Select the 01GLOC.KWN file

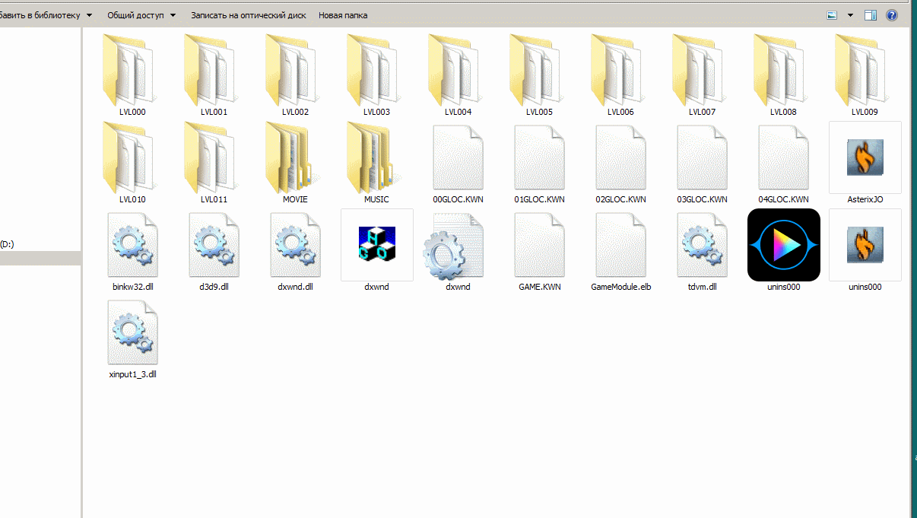click(539, 163)
